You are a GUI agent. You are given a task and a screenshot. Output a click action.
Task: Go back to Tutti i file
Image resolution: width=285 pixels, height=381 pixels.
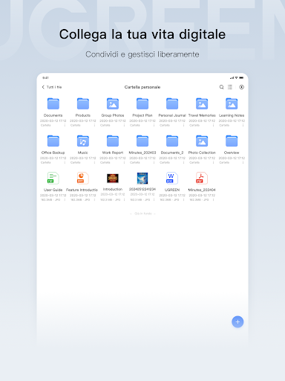tap(52, 87)
